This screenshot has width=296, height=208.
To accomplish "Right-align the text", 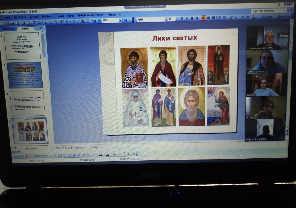I will pos(213,18).
